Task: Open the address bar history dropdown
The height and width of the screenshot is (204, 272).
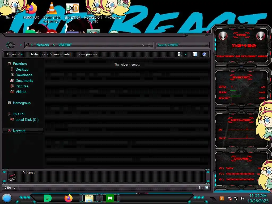Action: tap(143, 45)
